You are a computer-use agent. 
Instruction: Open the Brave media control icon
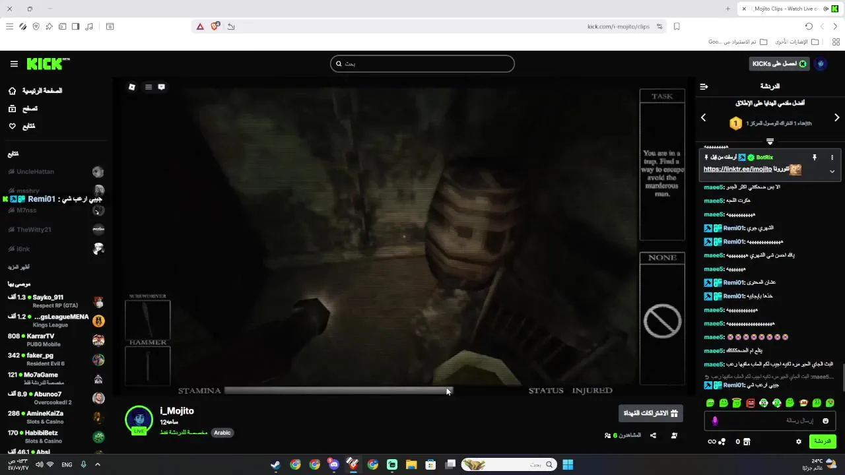89,26
